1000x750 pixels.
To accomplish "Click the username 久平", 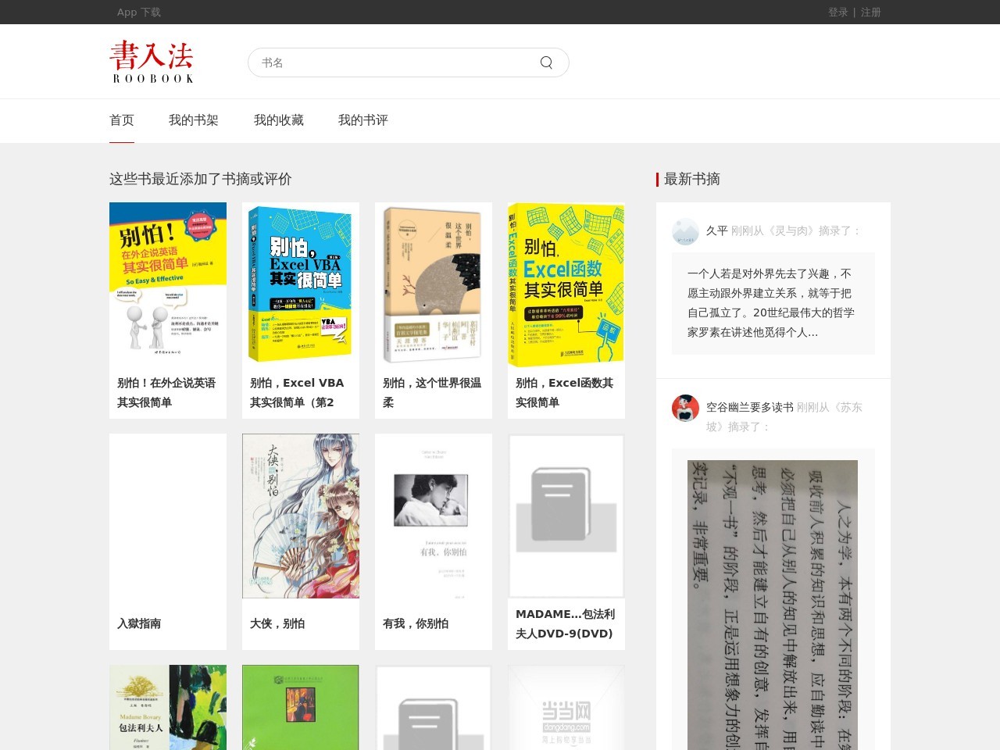I will (x=717, y=231).
